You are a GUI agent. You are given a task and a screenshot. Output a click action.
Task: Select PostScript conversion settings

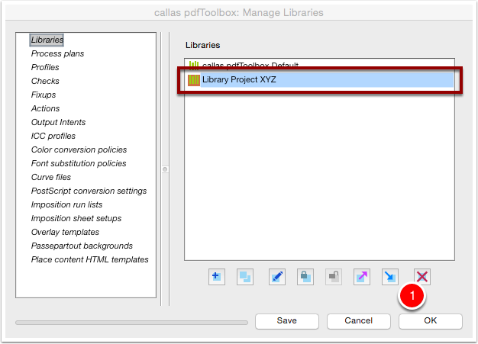point(89,191)
